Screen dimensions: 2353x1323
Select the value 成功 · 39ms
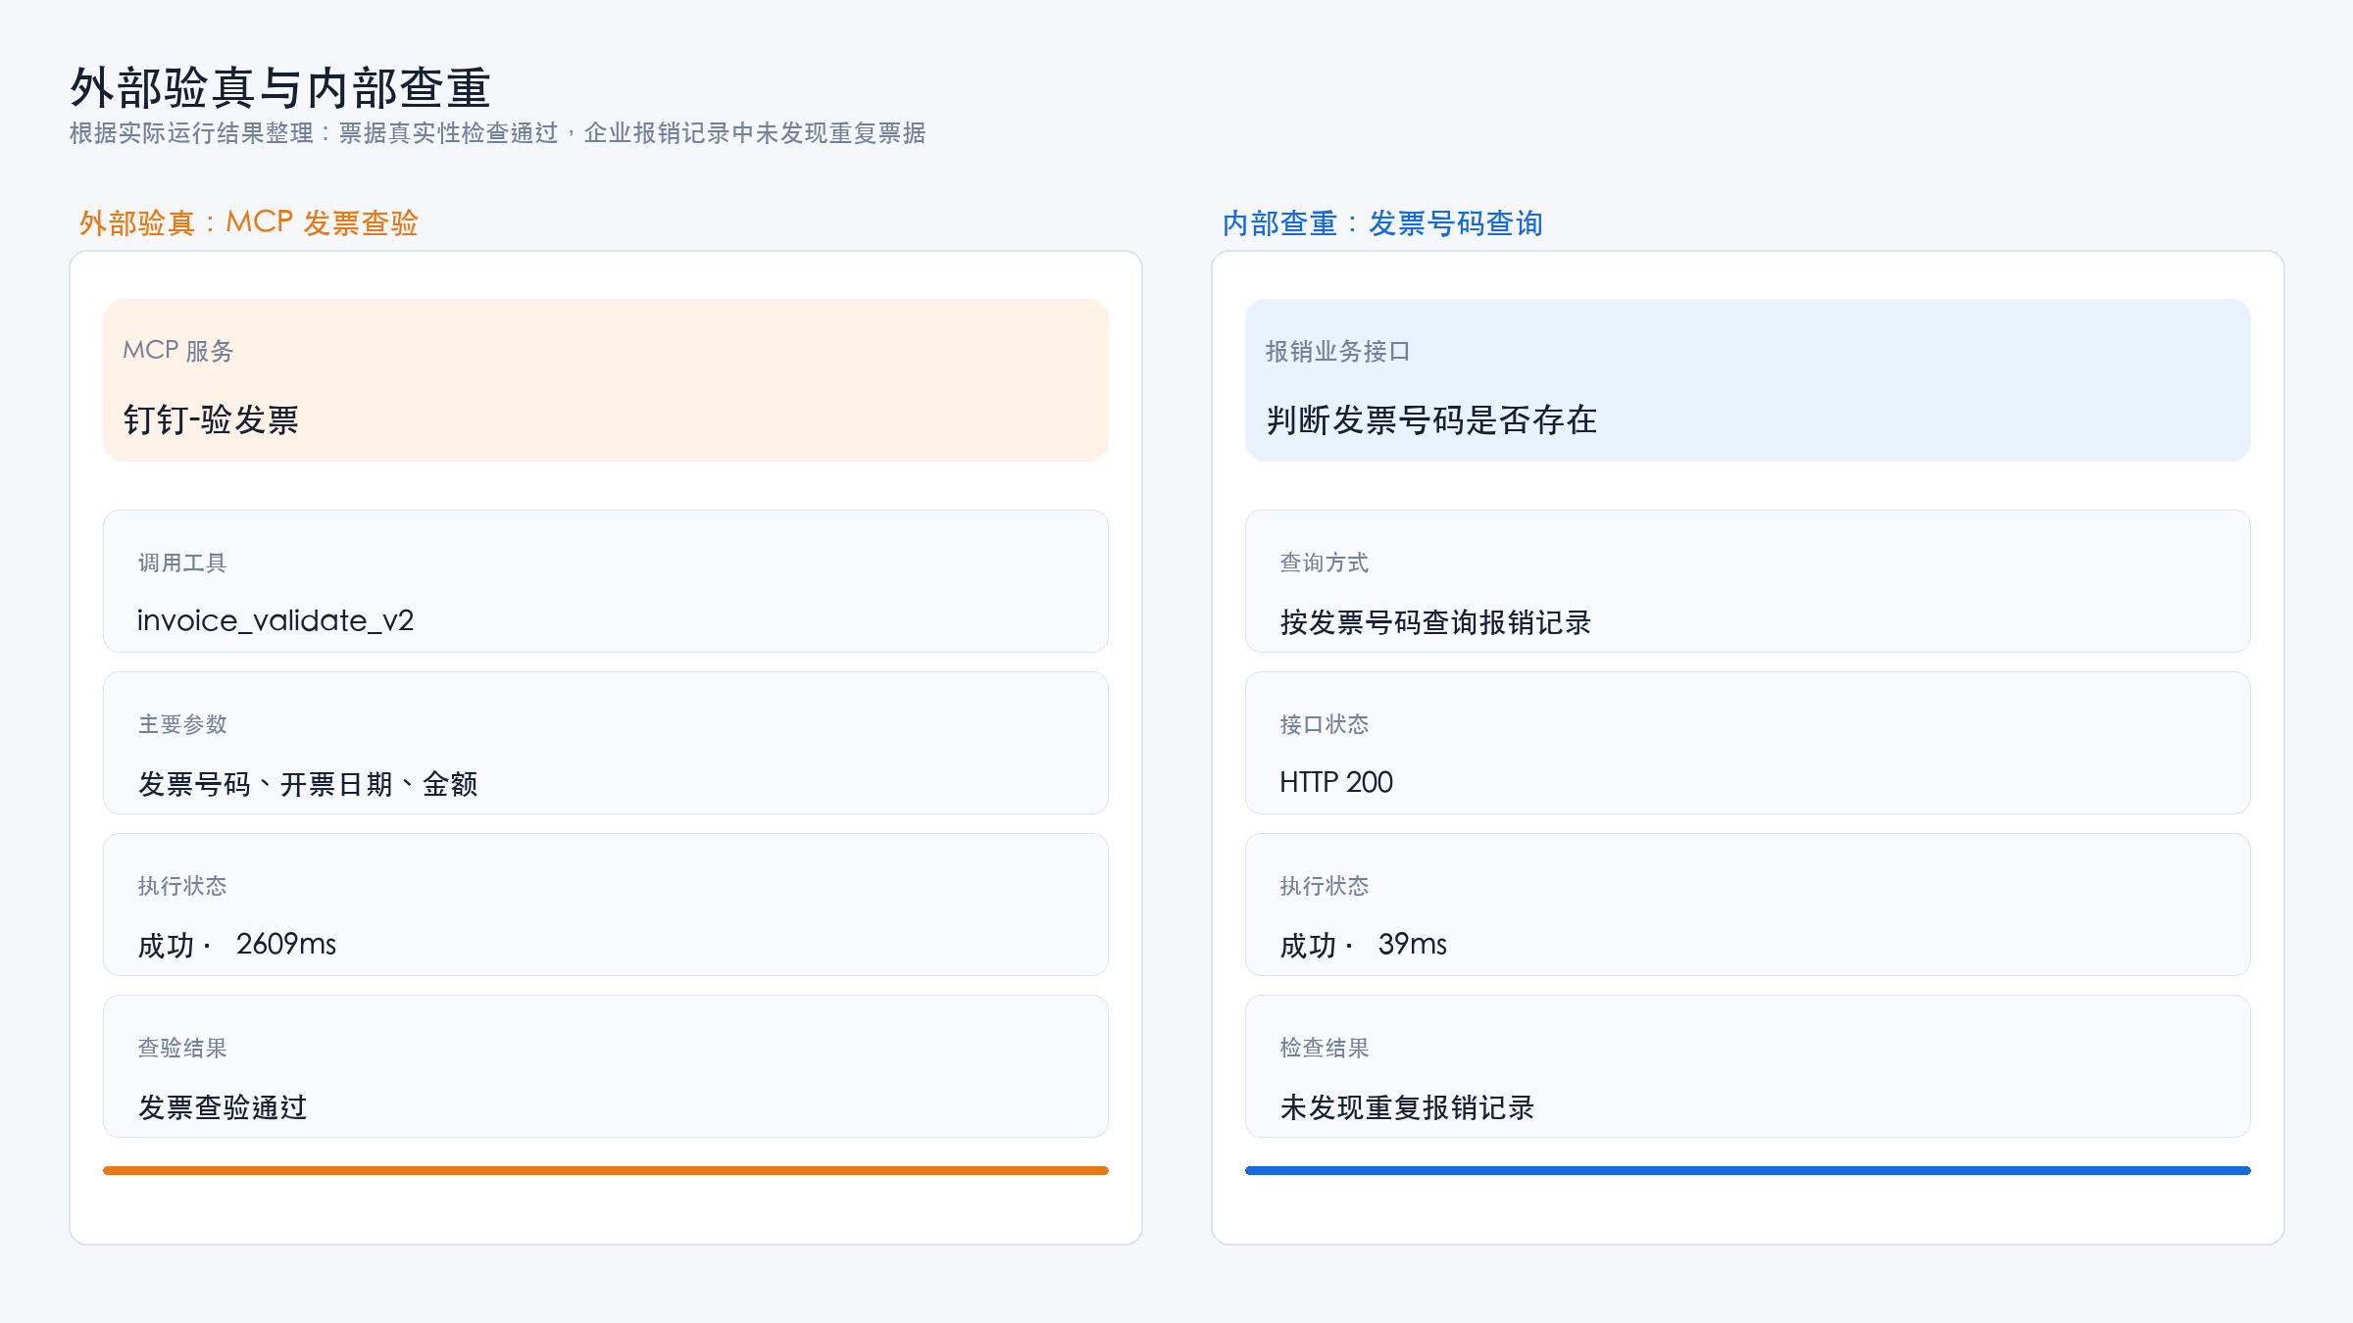tap(1364, 945)
